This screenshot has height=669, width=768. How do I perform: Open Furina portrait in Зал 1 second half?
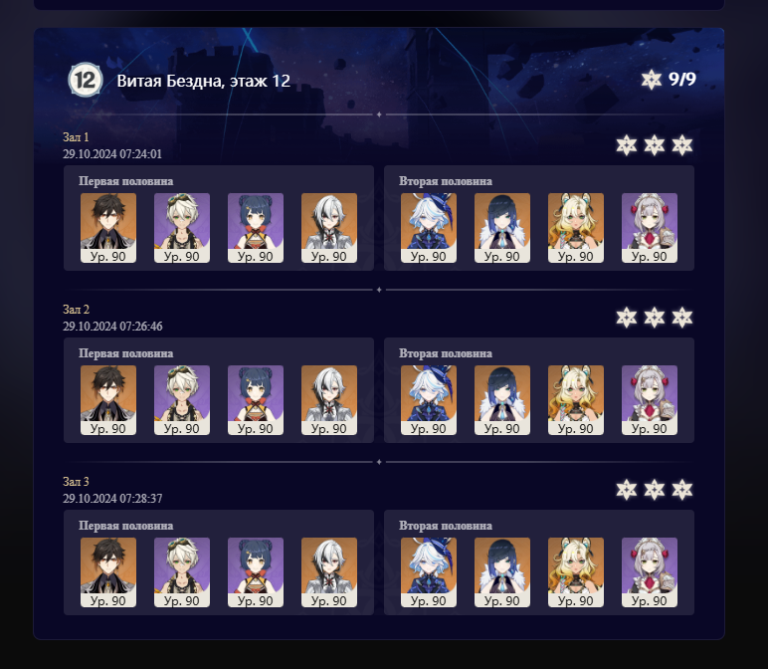pyautogui.click(x=429, y=228)
